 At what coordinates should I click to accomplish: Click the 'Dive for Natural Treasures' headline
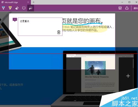point(97,77)
